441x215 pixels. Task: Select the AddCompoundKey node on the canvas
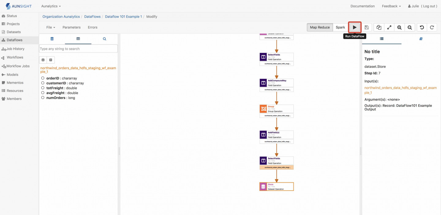click(x=277, y=83)
